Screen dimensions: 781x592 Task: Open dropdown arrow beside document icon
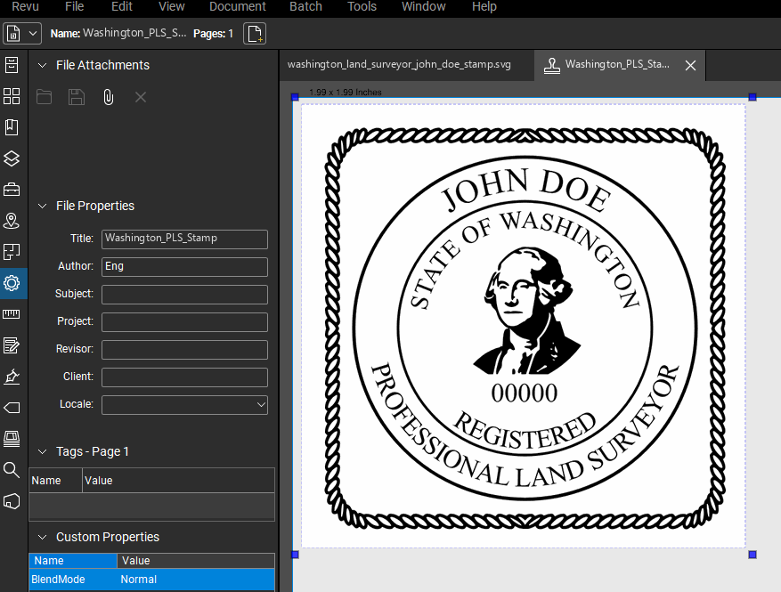(33, 33)
